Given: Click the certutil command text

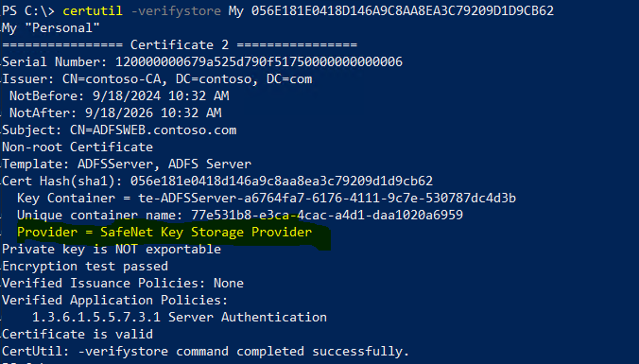Looking at the screenshot, I should (x=93, y=10).
